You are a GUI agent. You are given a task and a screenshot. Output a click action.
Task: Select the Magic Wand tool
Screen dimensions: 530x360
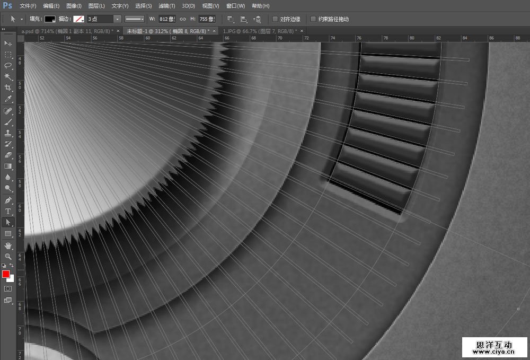pos(8,77)
